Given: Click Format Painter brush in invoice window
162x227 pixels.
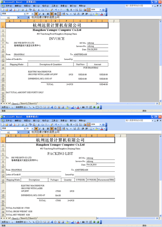Looking at the screenshot, I should tap(52, 10).
